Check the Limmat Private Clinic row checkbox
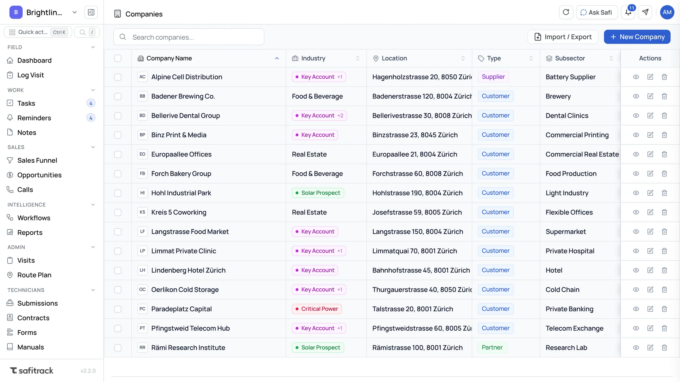Image resolution: width=680 pixels, height=382 pixels. coord(118,251)
